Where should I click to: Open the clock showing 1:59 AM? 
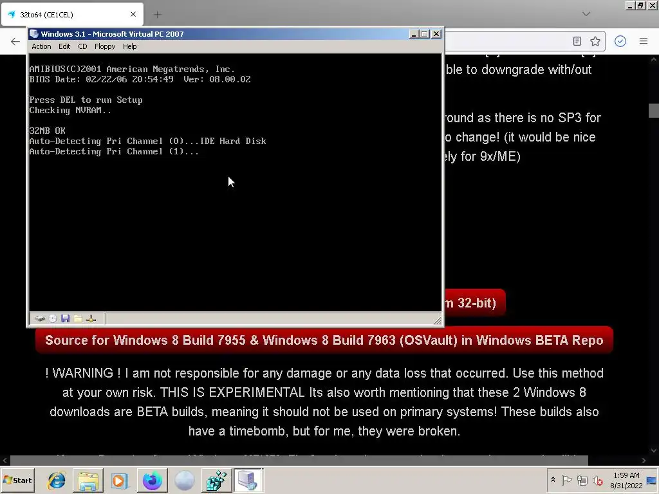[626, 480]
